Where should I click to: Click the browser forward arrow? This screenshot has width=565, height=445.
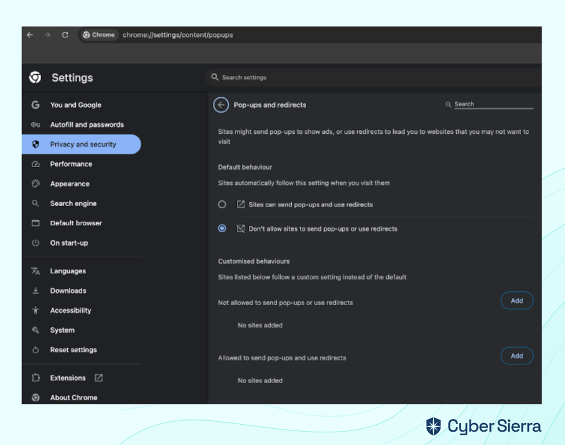[x=47, y=35]
